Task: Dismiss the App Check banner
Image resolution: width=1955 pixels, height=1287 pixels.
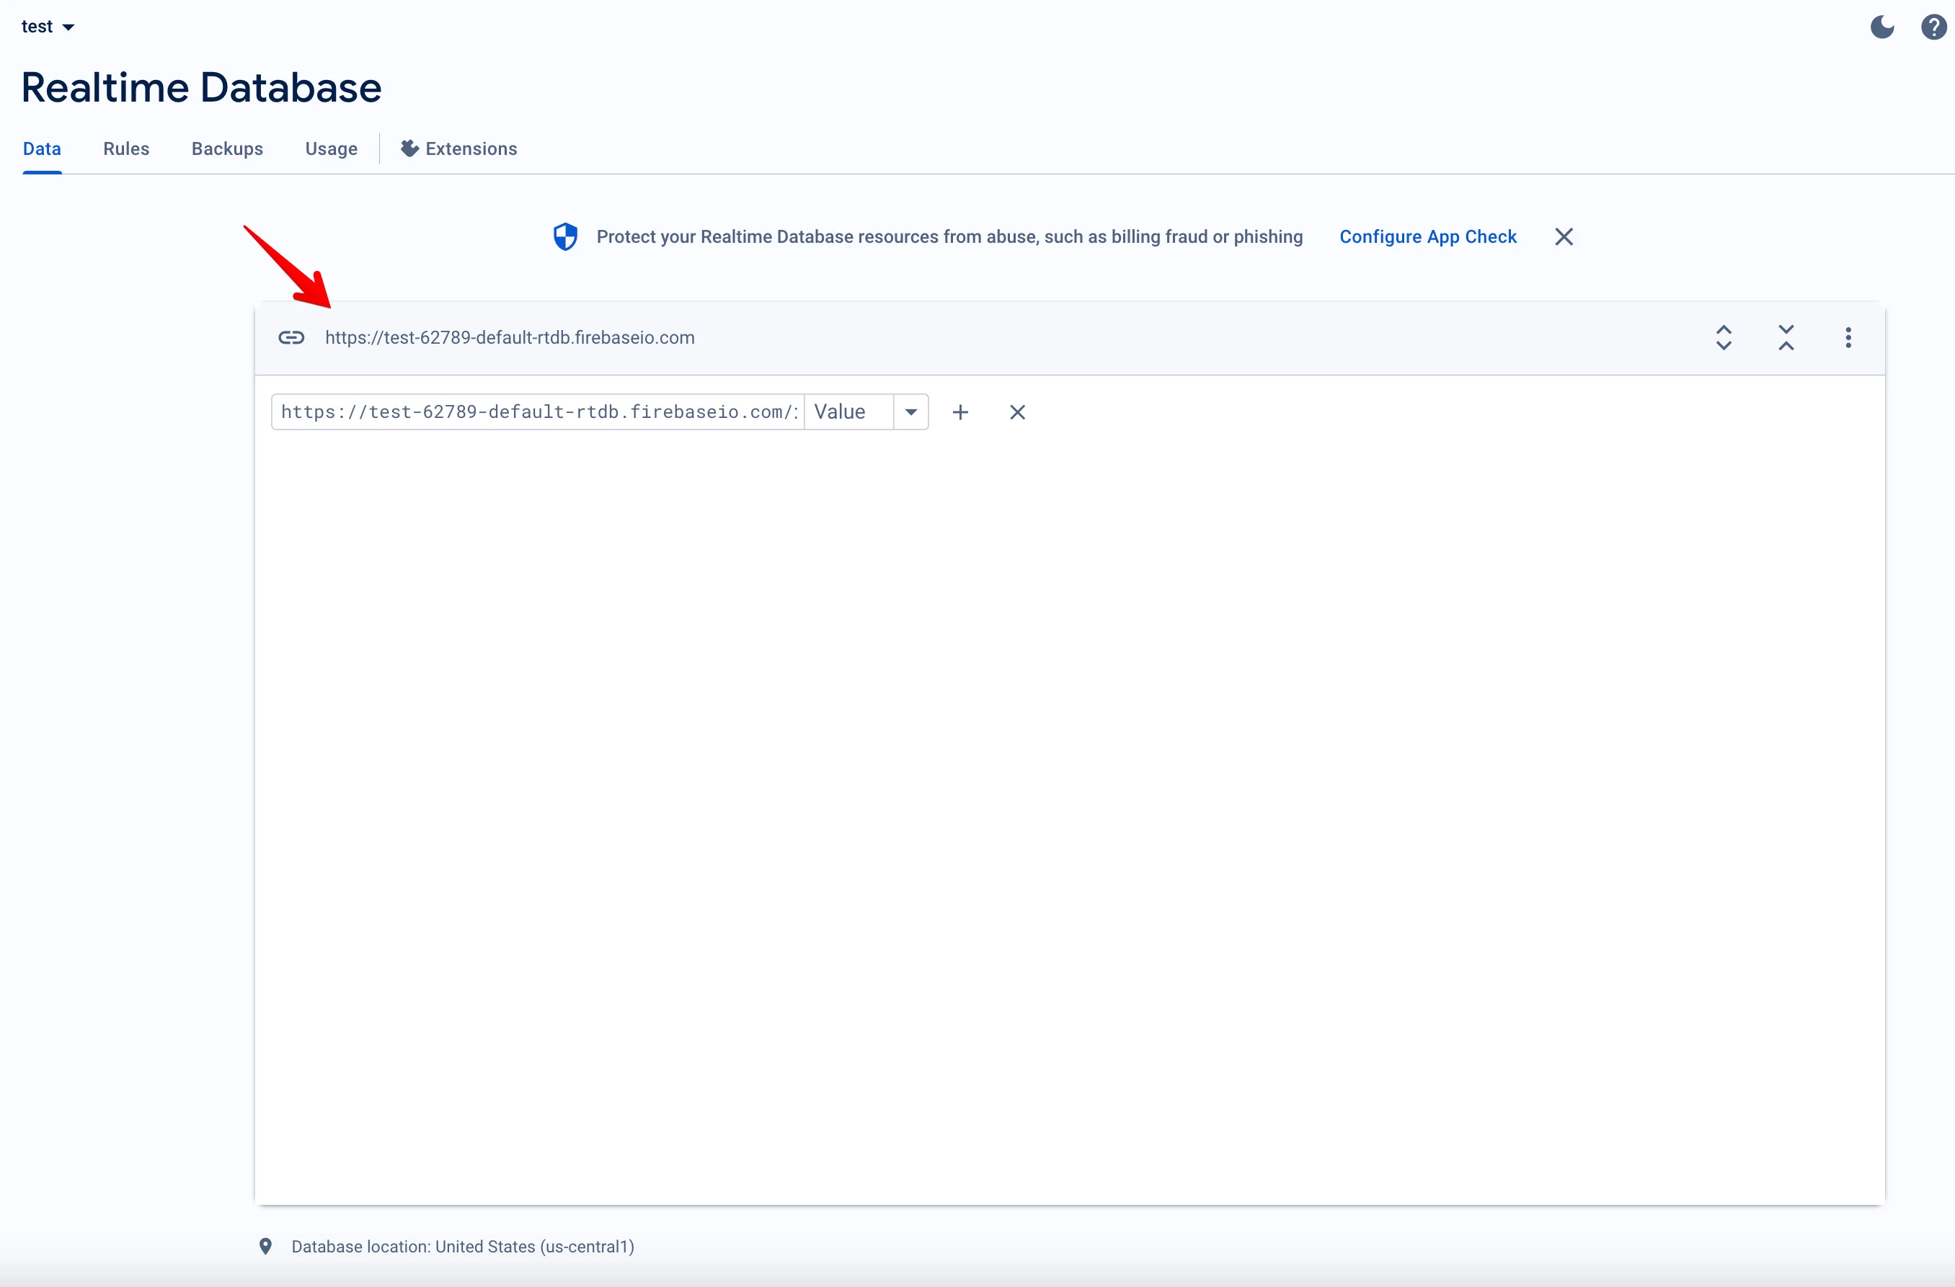Action: 1564,237
